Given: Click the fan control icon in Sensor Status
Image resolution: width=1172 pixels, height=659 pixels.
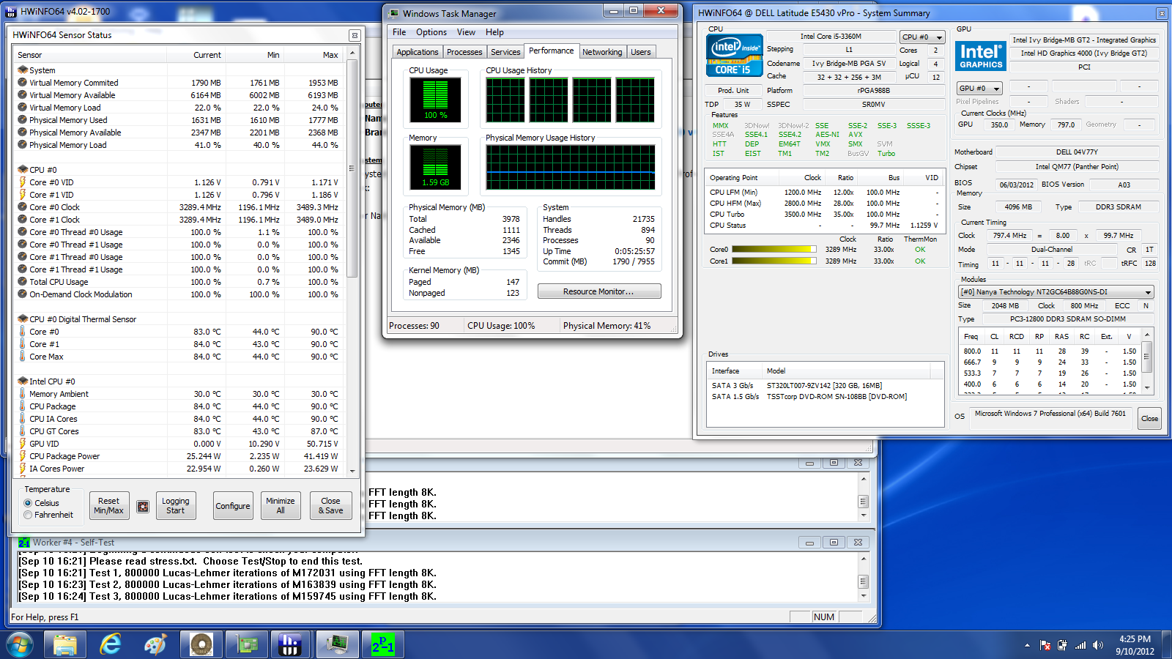Looking at the screenshot, I should click(x=143, y=506).
